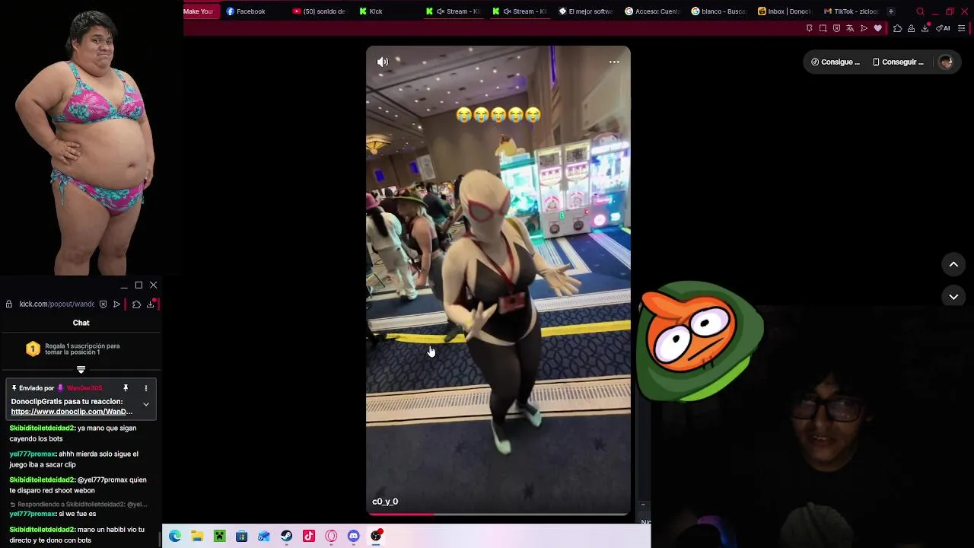Click the shield icon in chat popout address bar

[x=103, y=304]
